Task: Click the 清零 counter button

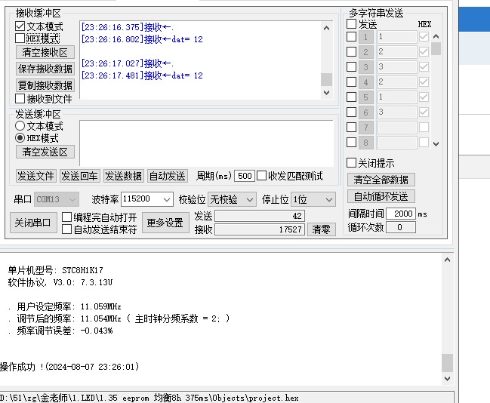Action: coord(321,229)
